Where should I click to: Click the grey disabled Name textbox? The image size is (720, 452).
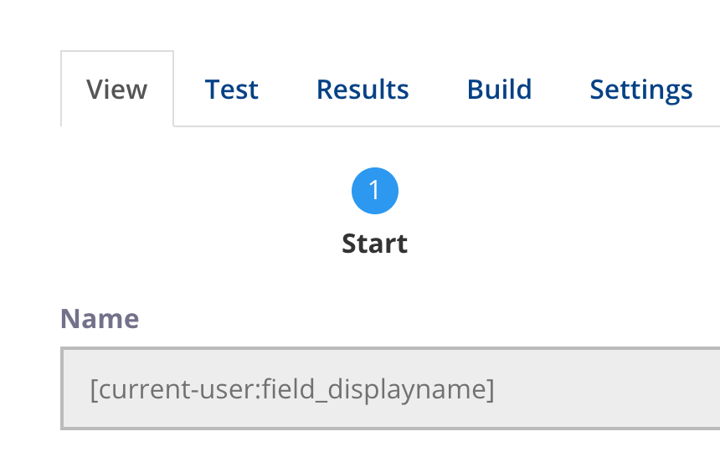coord(390,388)
